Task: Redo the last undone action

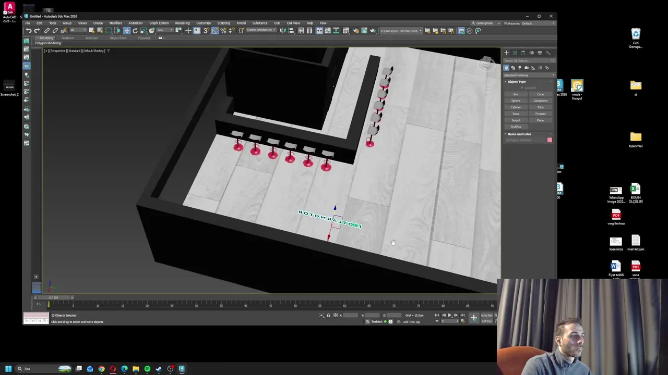Action: coord(37,30)
